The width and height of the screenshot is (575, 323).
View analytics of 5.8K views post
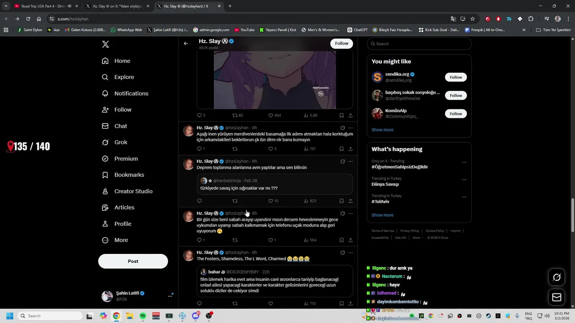click(x=310, y=115)
